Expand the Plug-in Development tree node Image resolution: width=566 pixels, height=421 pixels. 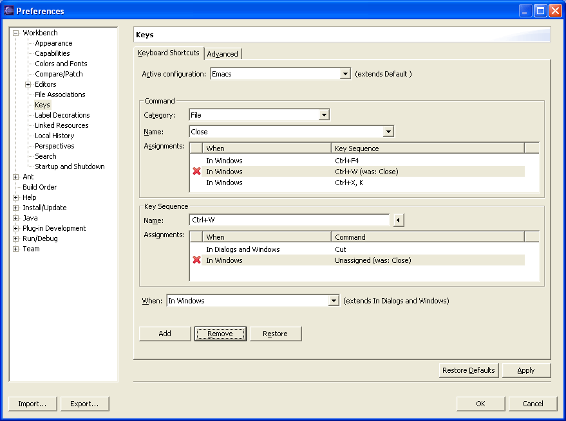click(15, 229)
